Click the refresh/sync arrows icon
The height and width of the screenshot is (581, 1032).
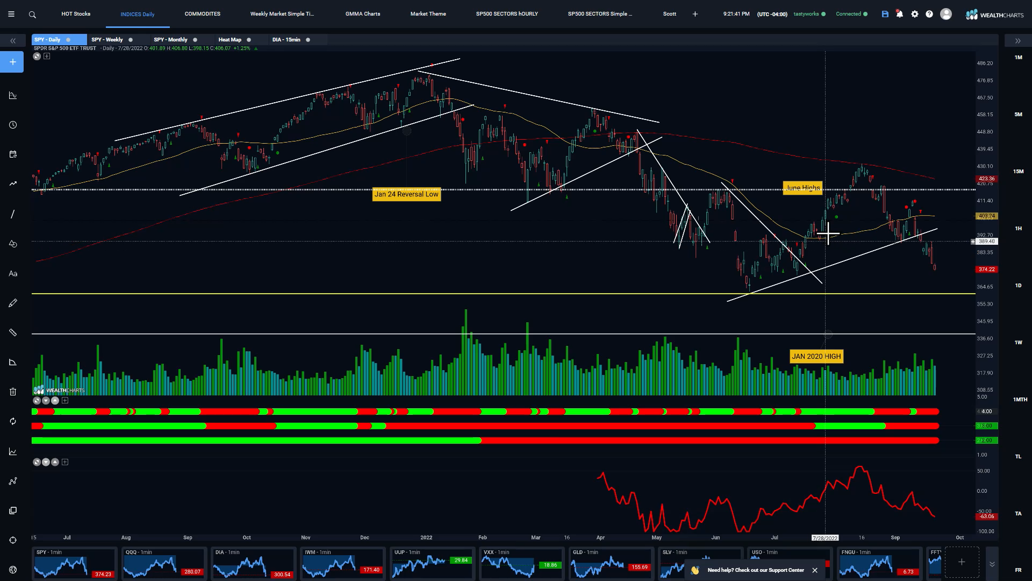13,421
